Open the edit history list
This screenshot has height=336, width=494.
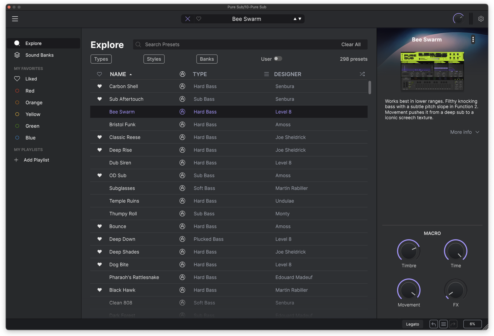pyautogui.click(x=443, y=324)
